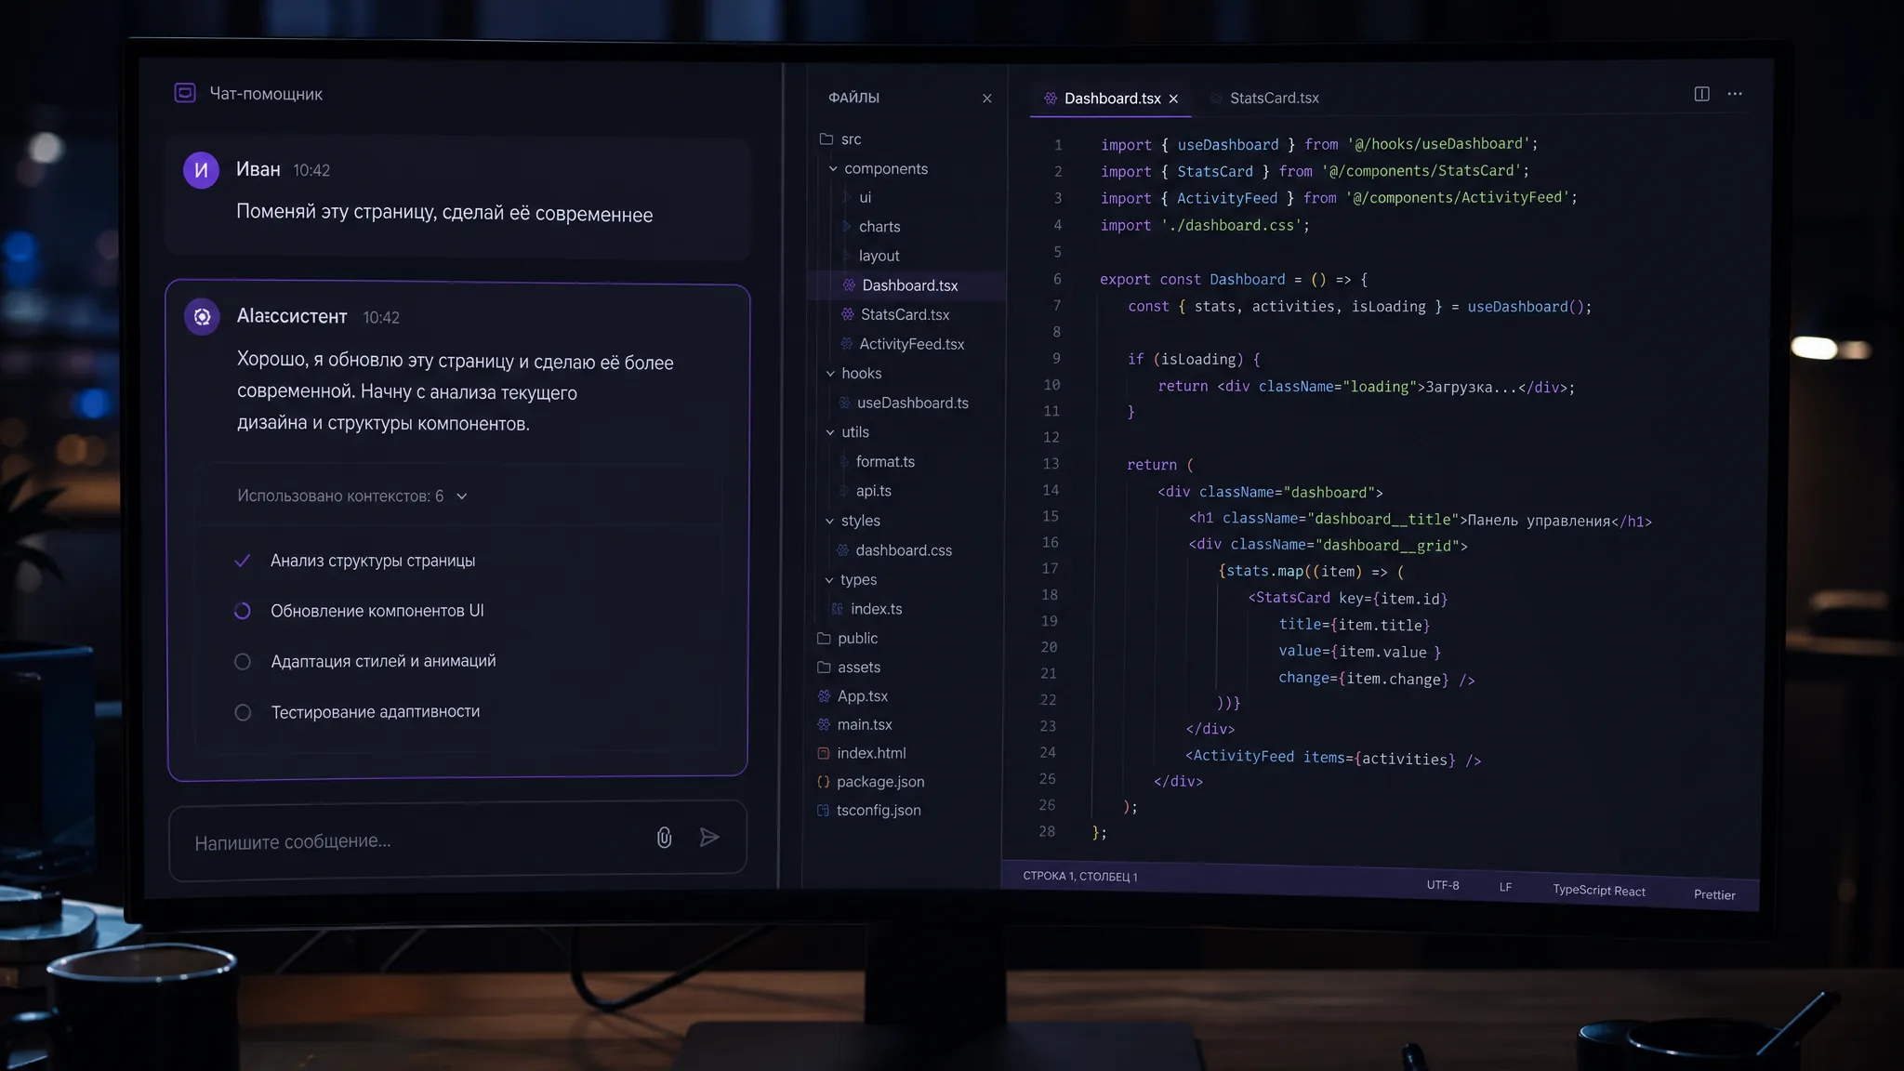Click the tsconfig.json file icon
This screenshot has width=1904, height=1071.
[x=823, y=811]
